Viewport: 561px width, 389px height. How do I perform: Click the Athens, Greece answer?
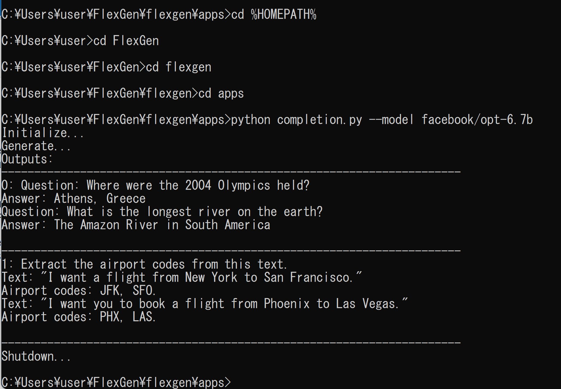point(100,199)
